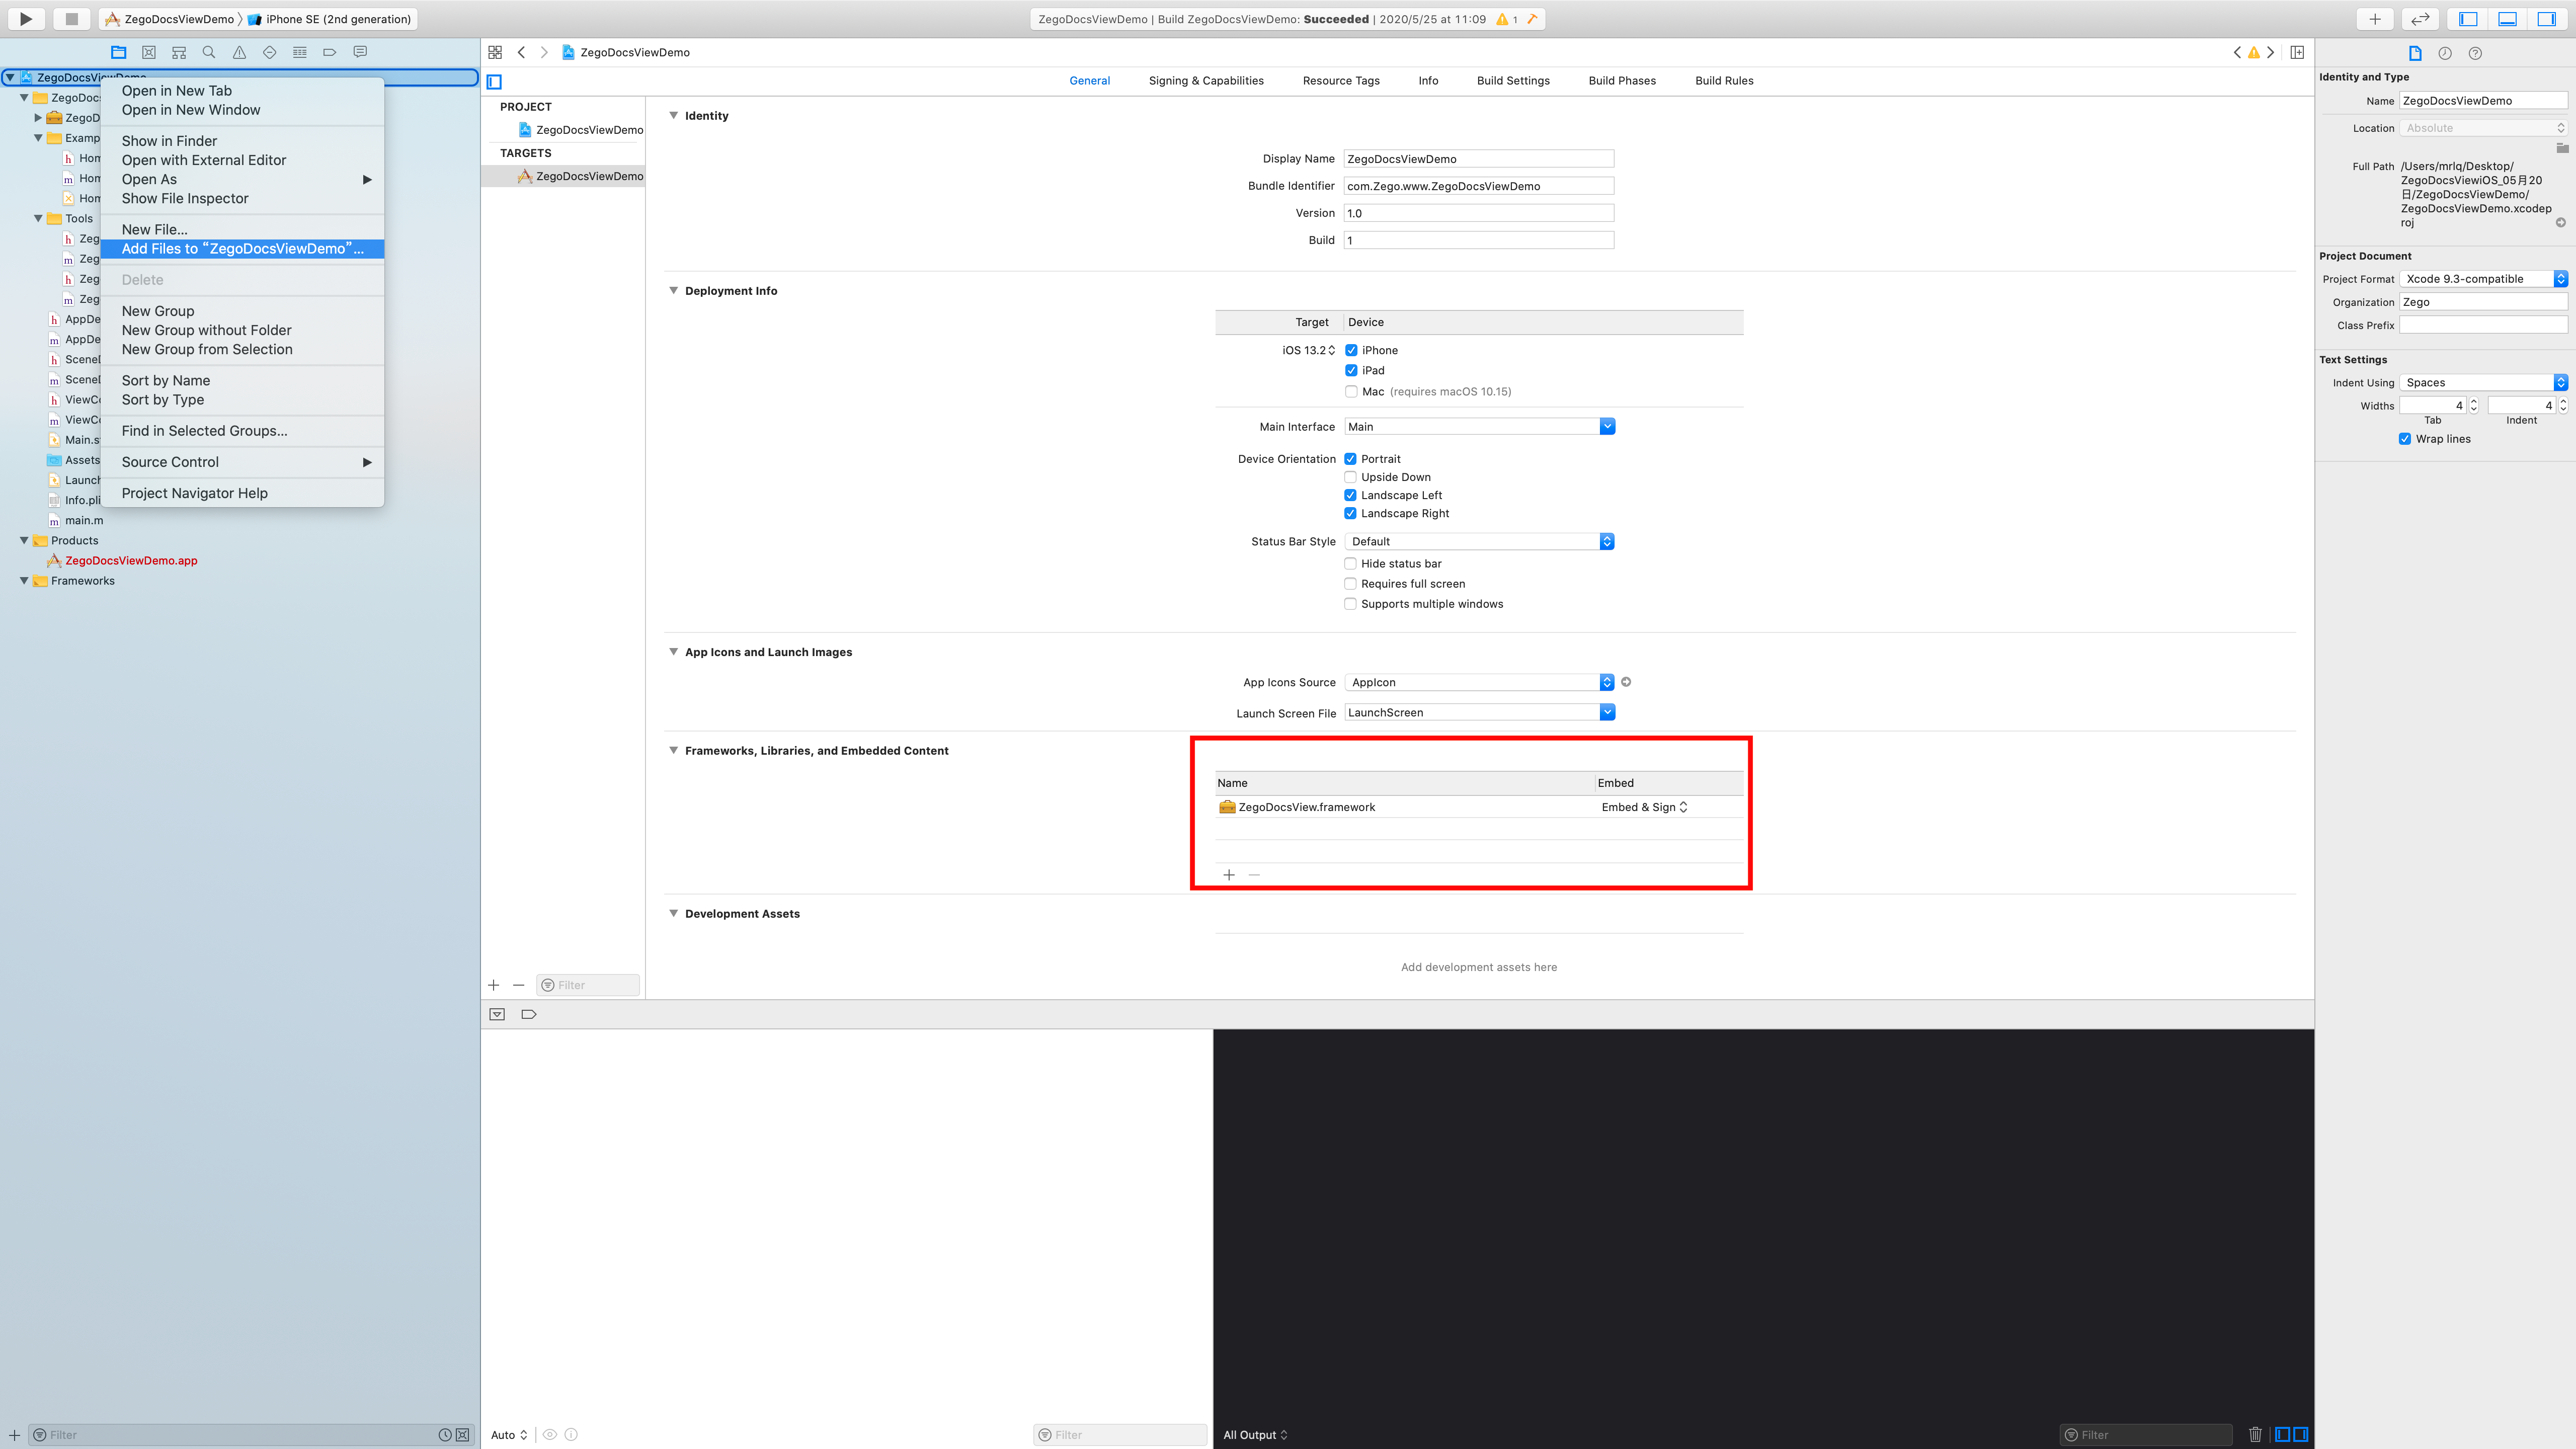Show the Project navigator
This screenshot has width=2576, height=1449.
[119, 52]
